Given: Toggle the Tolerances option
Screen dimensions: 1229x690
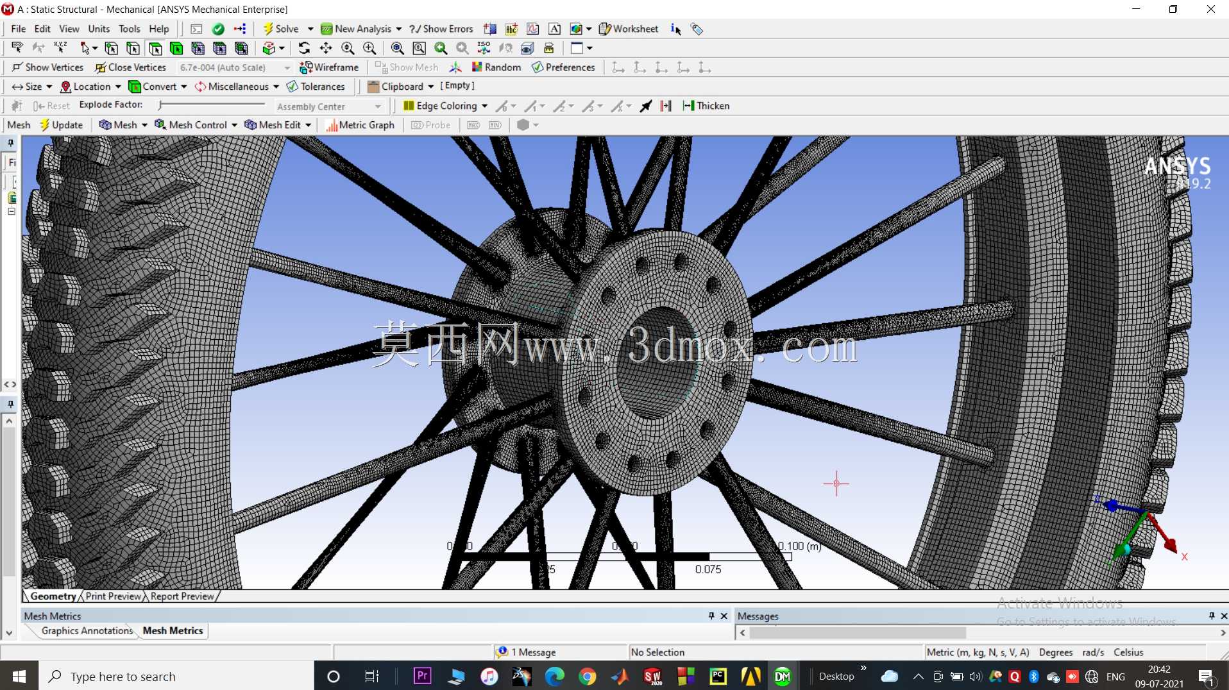Looking at the screenshot, I should click(316, 87).
